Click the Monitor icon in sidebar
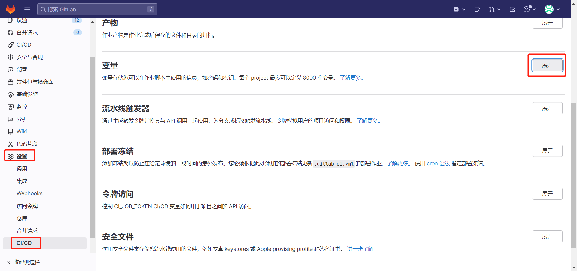 (11, 107)
